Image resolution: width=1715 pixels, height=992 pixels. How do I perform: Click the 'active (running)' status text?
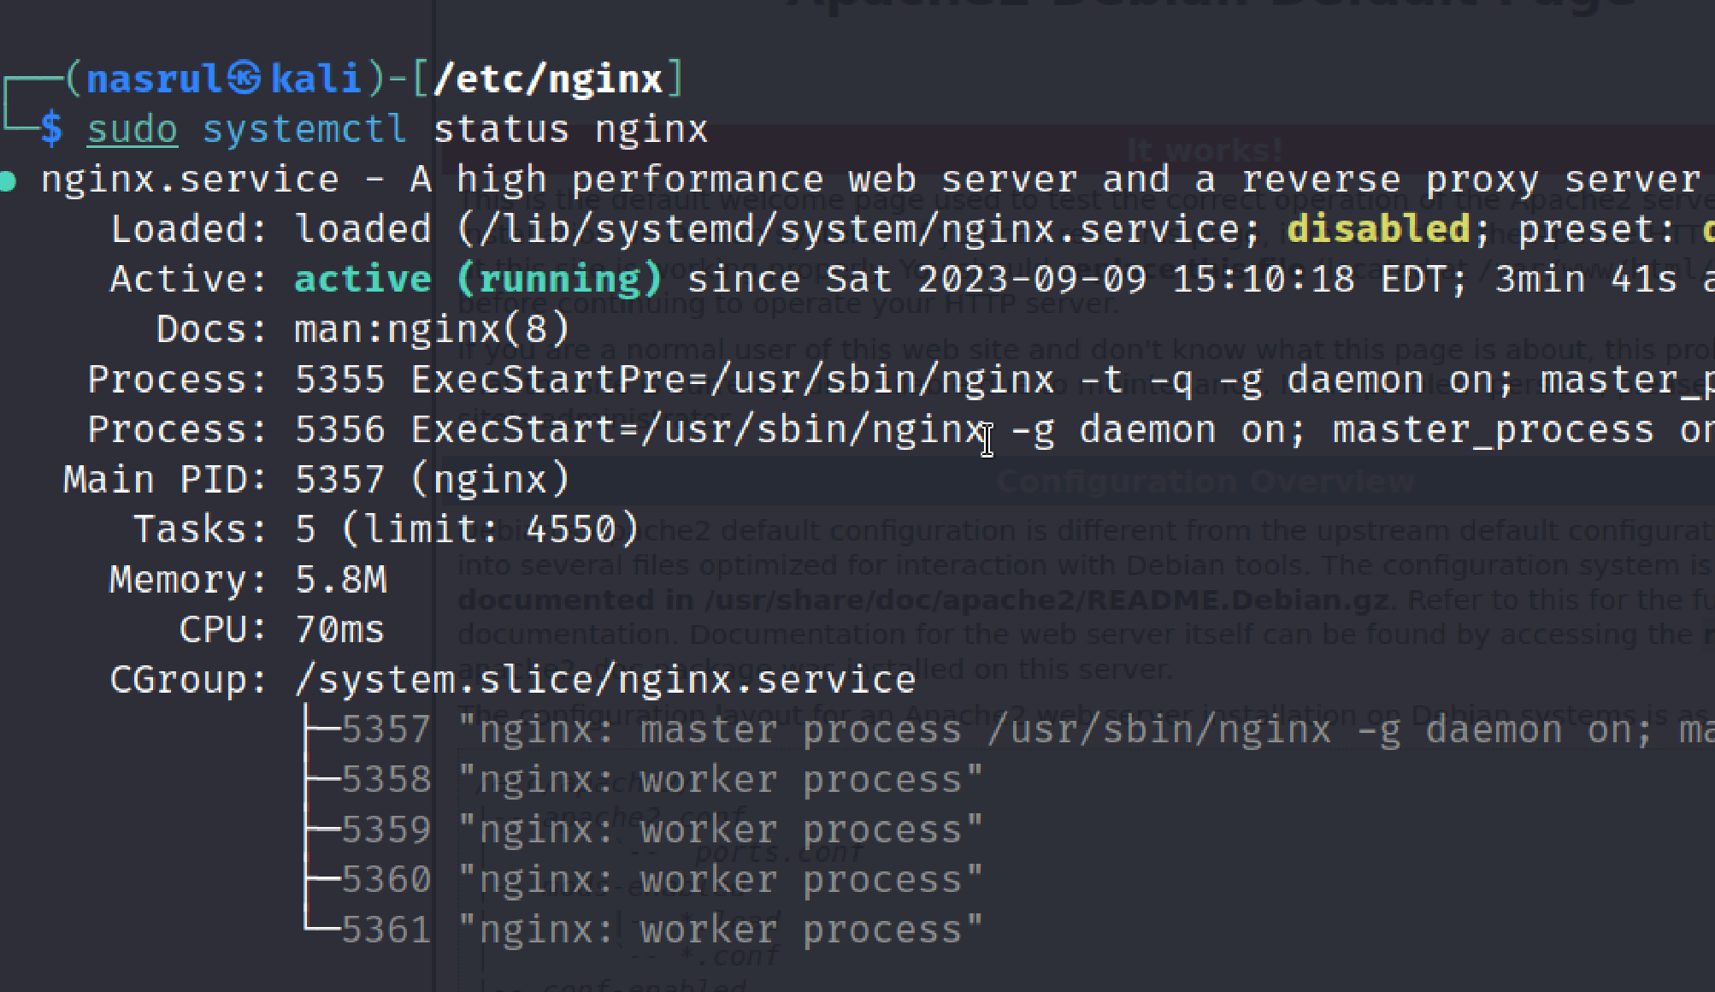(x=479, y=280)
